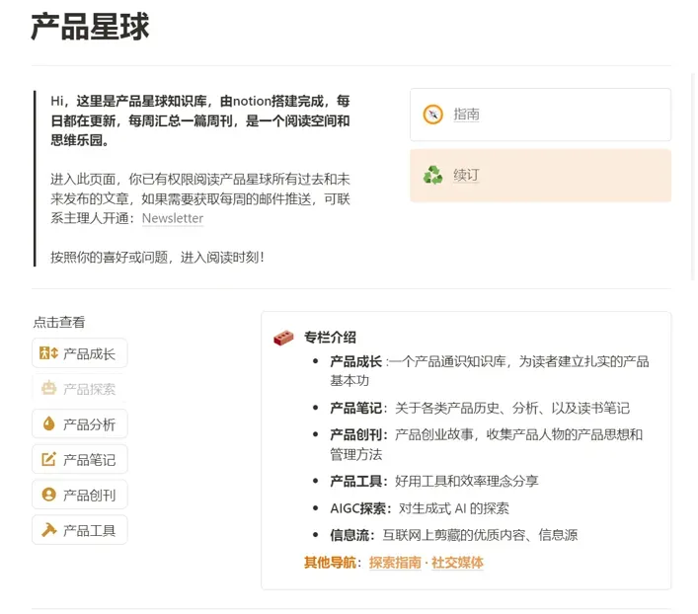698x614 pixels.
Task: Go to the 产品成长 column text
Action: coord(89,353)
